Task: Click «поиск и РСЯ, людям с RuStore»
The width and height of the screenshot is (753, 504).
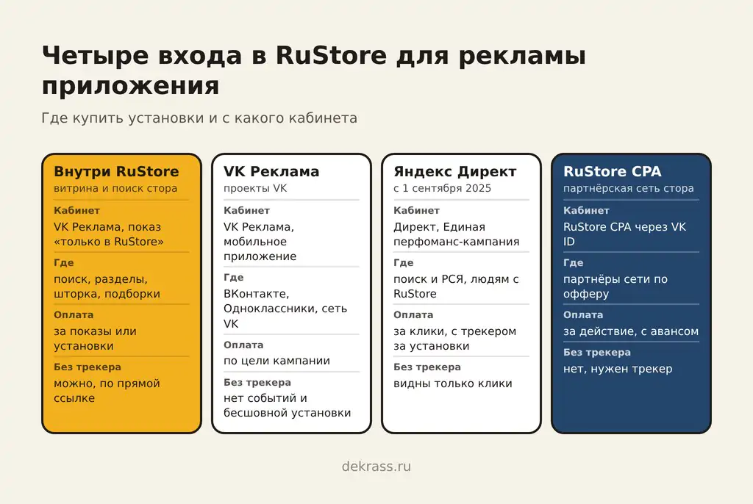Action: click(x=456, y=287)
